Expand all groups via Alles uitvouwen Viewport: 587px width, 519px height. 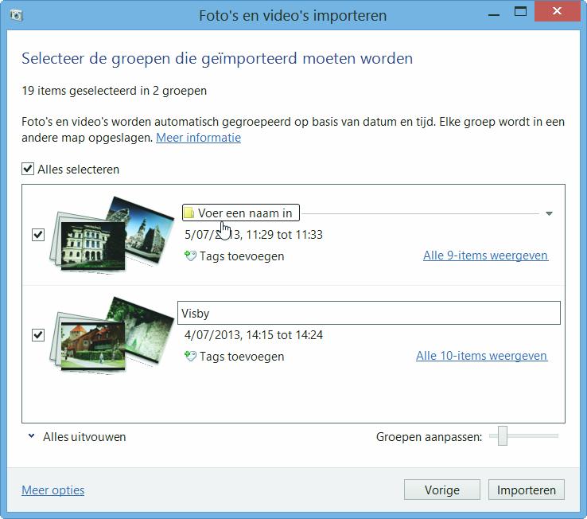[78, 436]
